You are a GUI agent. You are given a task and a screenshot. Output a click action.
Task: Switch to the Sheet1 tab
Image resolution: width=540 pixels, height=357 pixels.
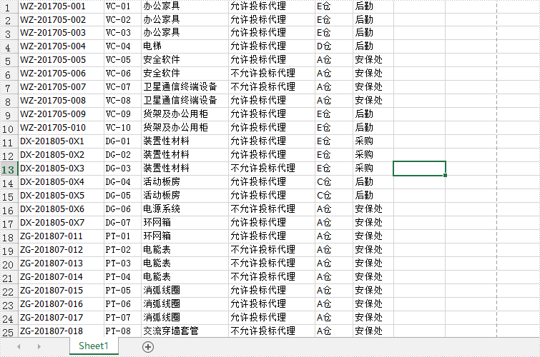pos(94,346)
